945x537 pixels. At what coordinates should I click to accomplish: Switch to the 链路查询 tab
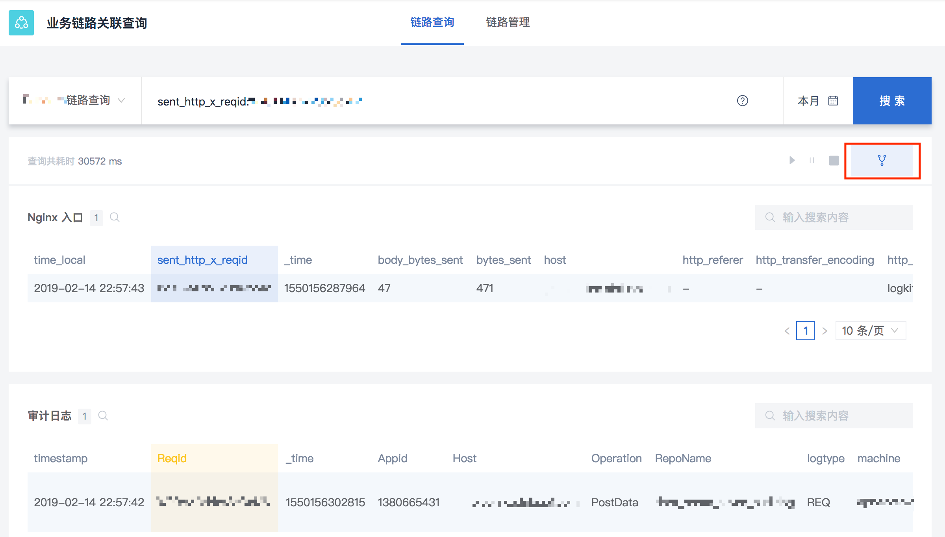tap(432, 22)
